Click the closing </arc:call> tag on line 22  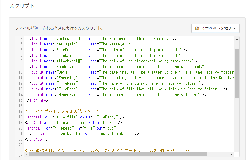pos(36,139)
